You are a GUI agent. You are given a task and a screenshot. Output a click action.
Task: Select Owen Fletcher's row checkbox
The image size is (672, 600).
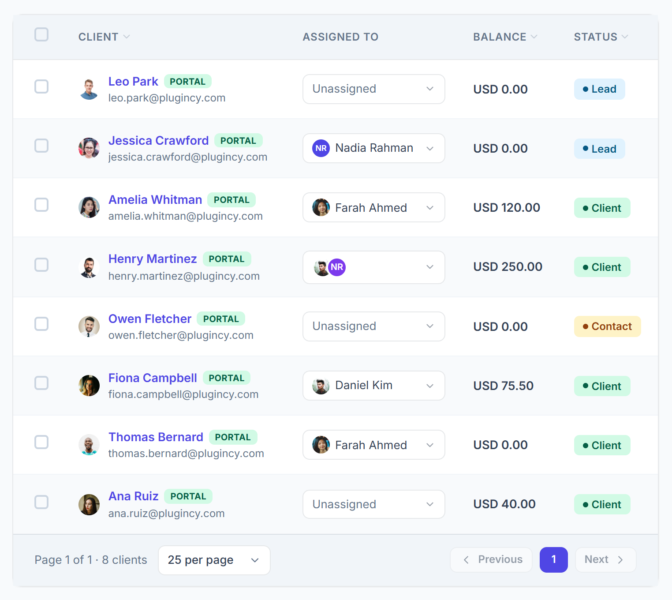point(41,324)
